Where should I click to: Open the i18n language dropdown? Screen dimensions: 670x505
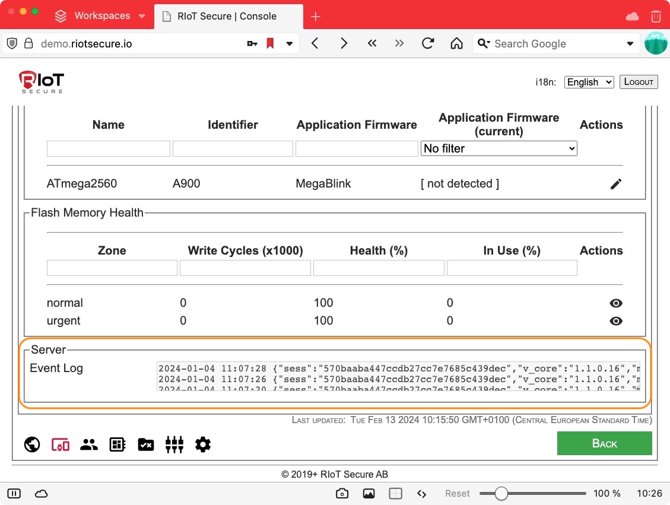coord(589,82)
